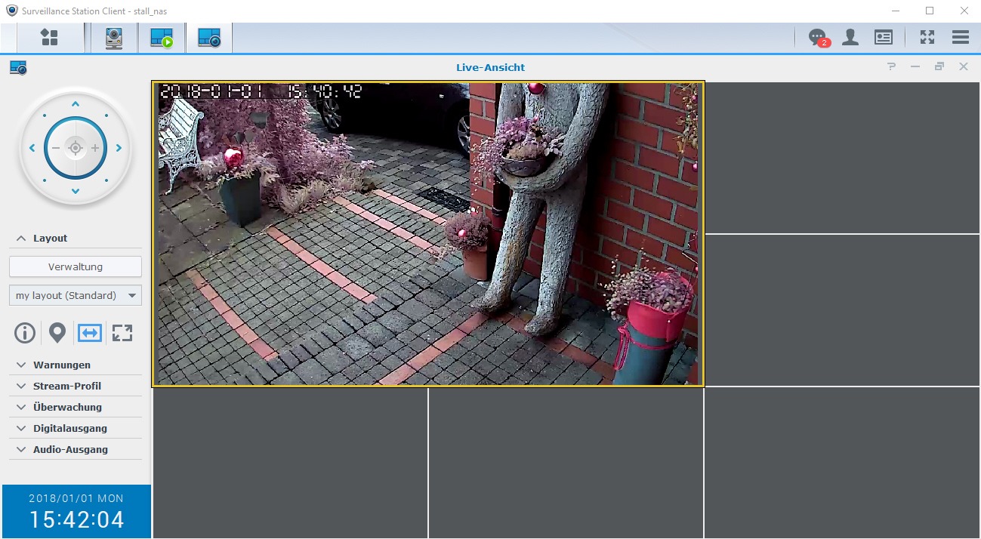Move camera diagonally up-right PTZ dot
Viewport: 981px width, 539px height.
point(106,116)
